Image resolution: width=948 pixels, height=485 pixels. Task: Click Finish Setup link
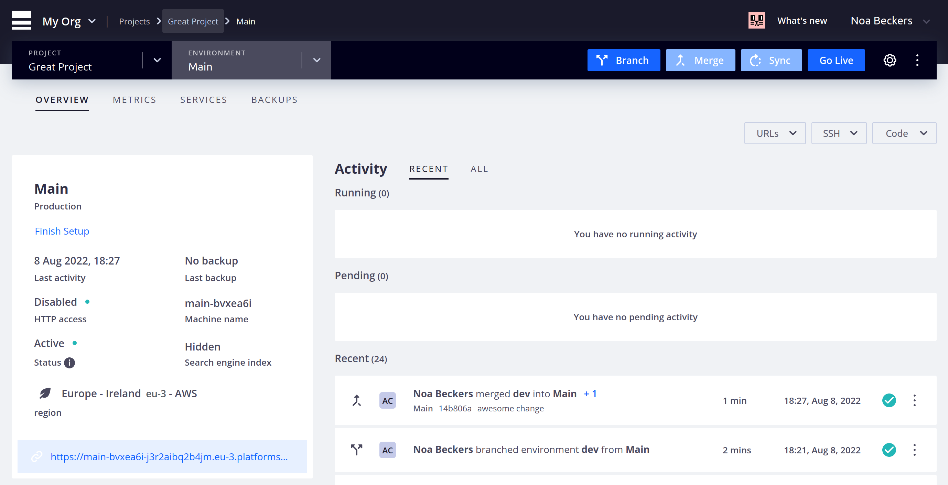tap(62, 231)
